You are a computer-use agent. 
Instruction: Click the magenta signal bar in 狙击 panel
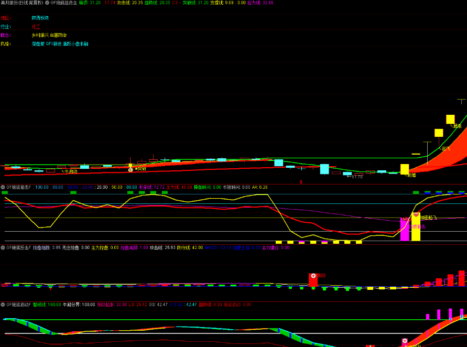point(404,229)
